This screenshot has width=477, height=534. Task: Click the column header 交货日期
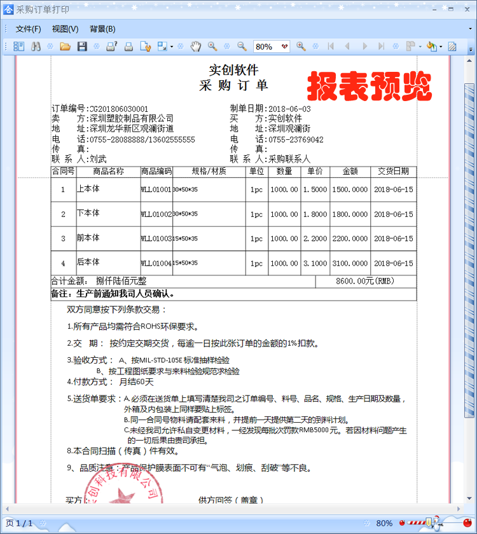pos(393,171)
